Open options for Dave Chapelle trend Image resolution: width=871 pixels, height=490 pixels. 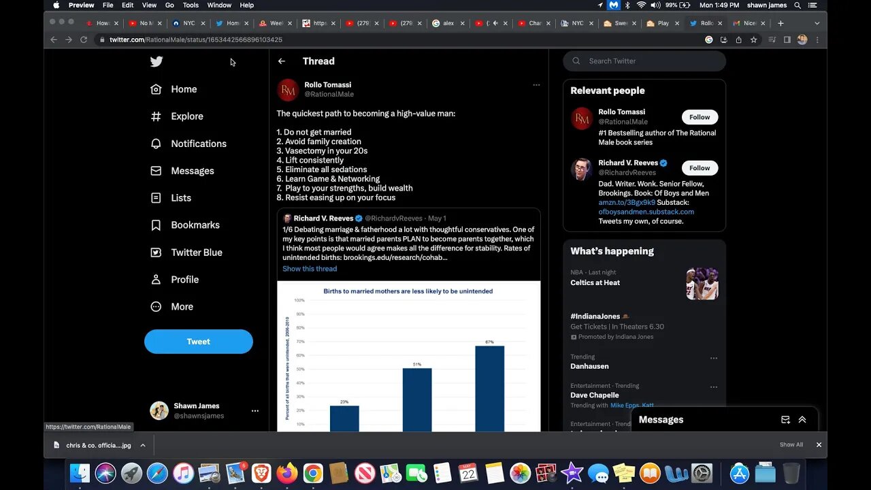pos(714,387)
